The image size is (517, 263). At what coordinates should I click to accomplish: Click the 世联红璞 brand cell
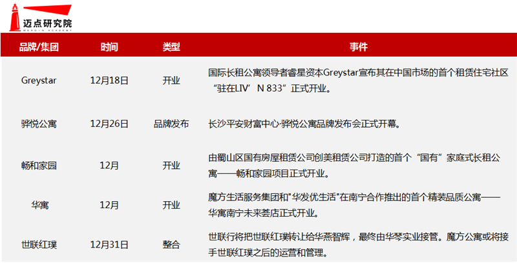(x=39, y=244)
